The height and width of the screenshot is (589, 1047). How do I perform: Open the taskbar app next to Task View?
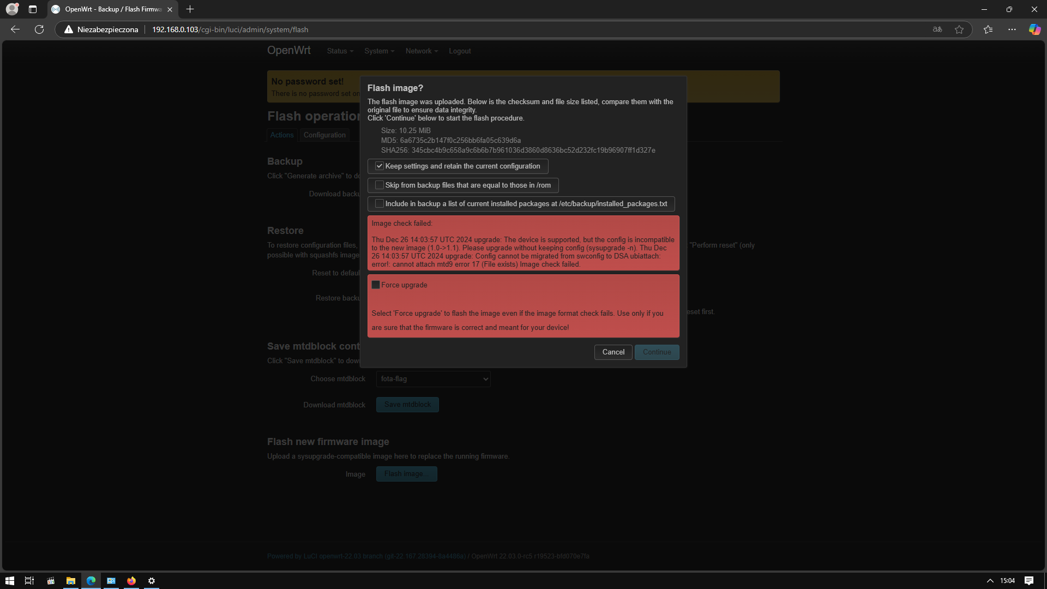51,581
